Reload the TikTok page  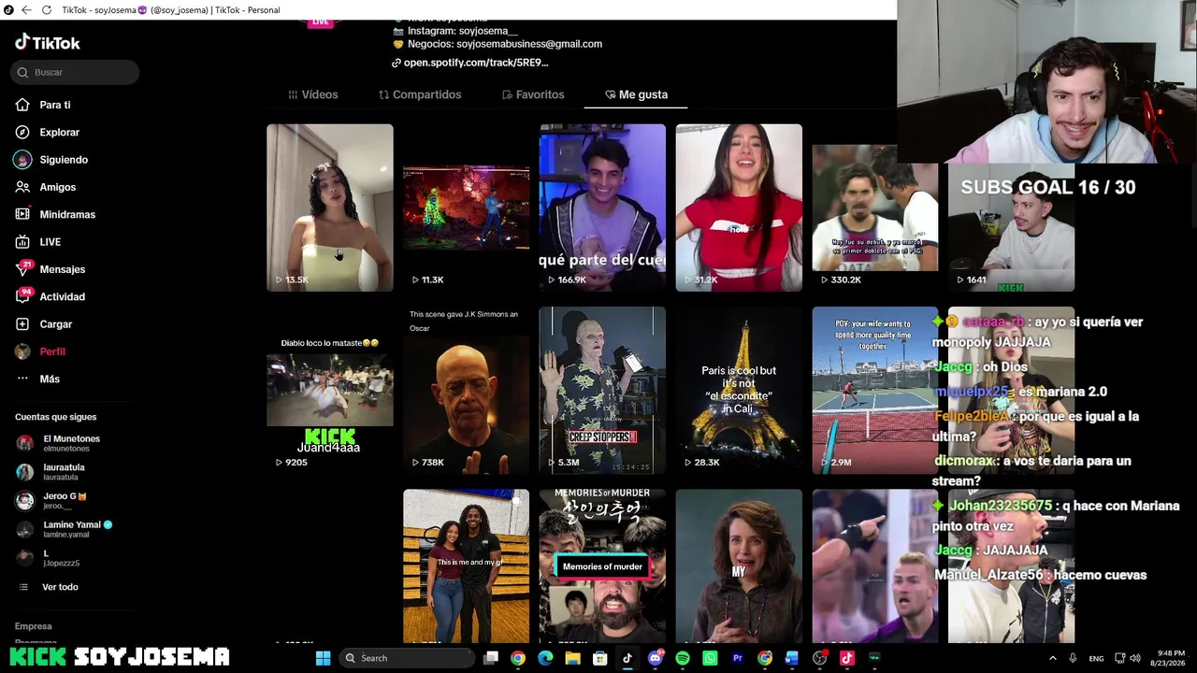45,10
